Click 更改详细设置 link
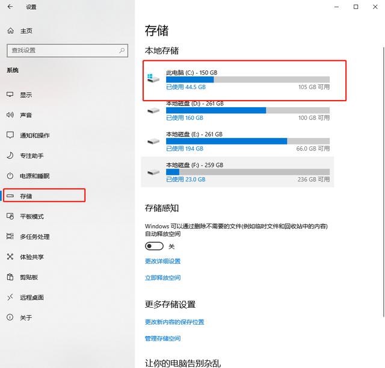 (162, 261)
